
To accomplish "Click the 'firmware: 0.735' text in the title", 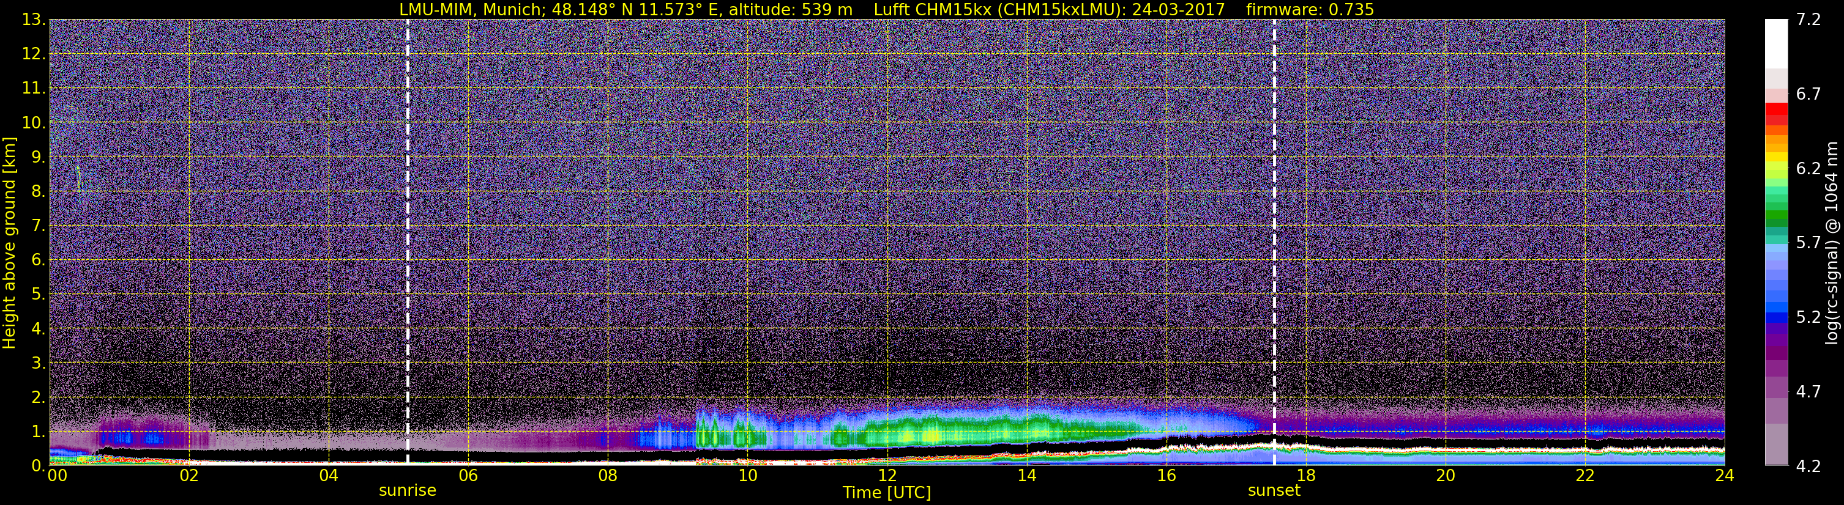I will (x=1310, y=9).
